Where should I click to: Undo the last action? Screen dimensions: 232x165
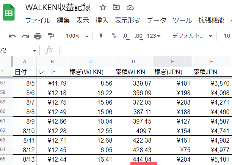click(12, 36)
